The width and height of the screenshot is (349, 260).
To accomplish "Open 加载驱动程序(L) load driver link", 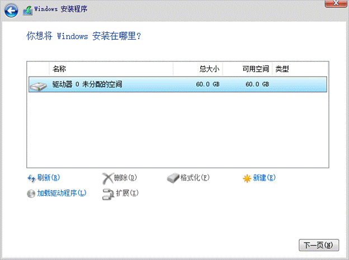I will point(62,193).
